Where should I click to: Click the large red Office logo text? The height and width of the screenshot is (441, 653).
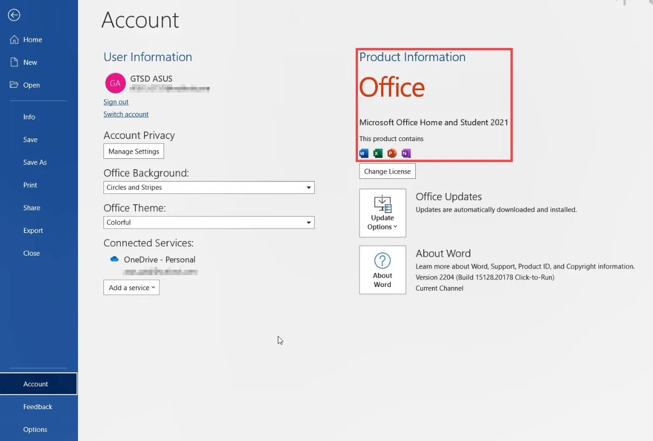(392, 87)
